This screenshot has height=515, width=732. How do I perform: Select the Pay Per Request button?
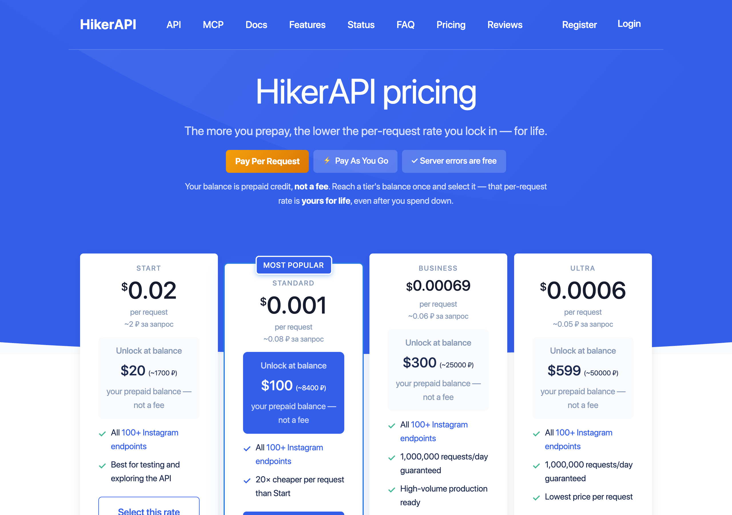pyautogui.click(x=267, y=161)
